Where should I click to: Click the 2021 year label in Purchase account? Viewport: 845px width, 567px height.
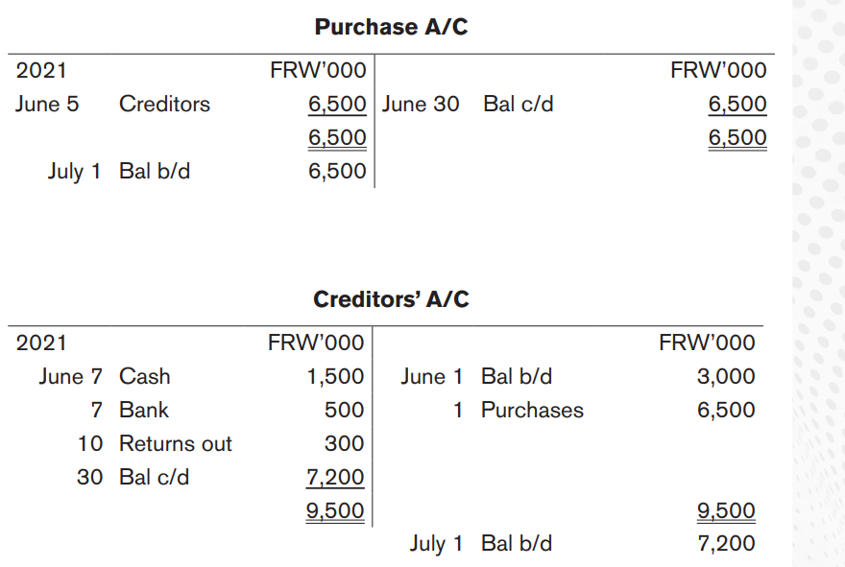(41, 71)
